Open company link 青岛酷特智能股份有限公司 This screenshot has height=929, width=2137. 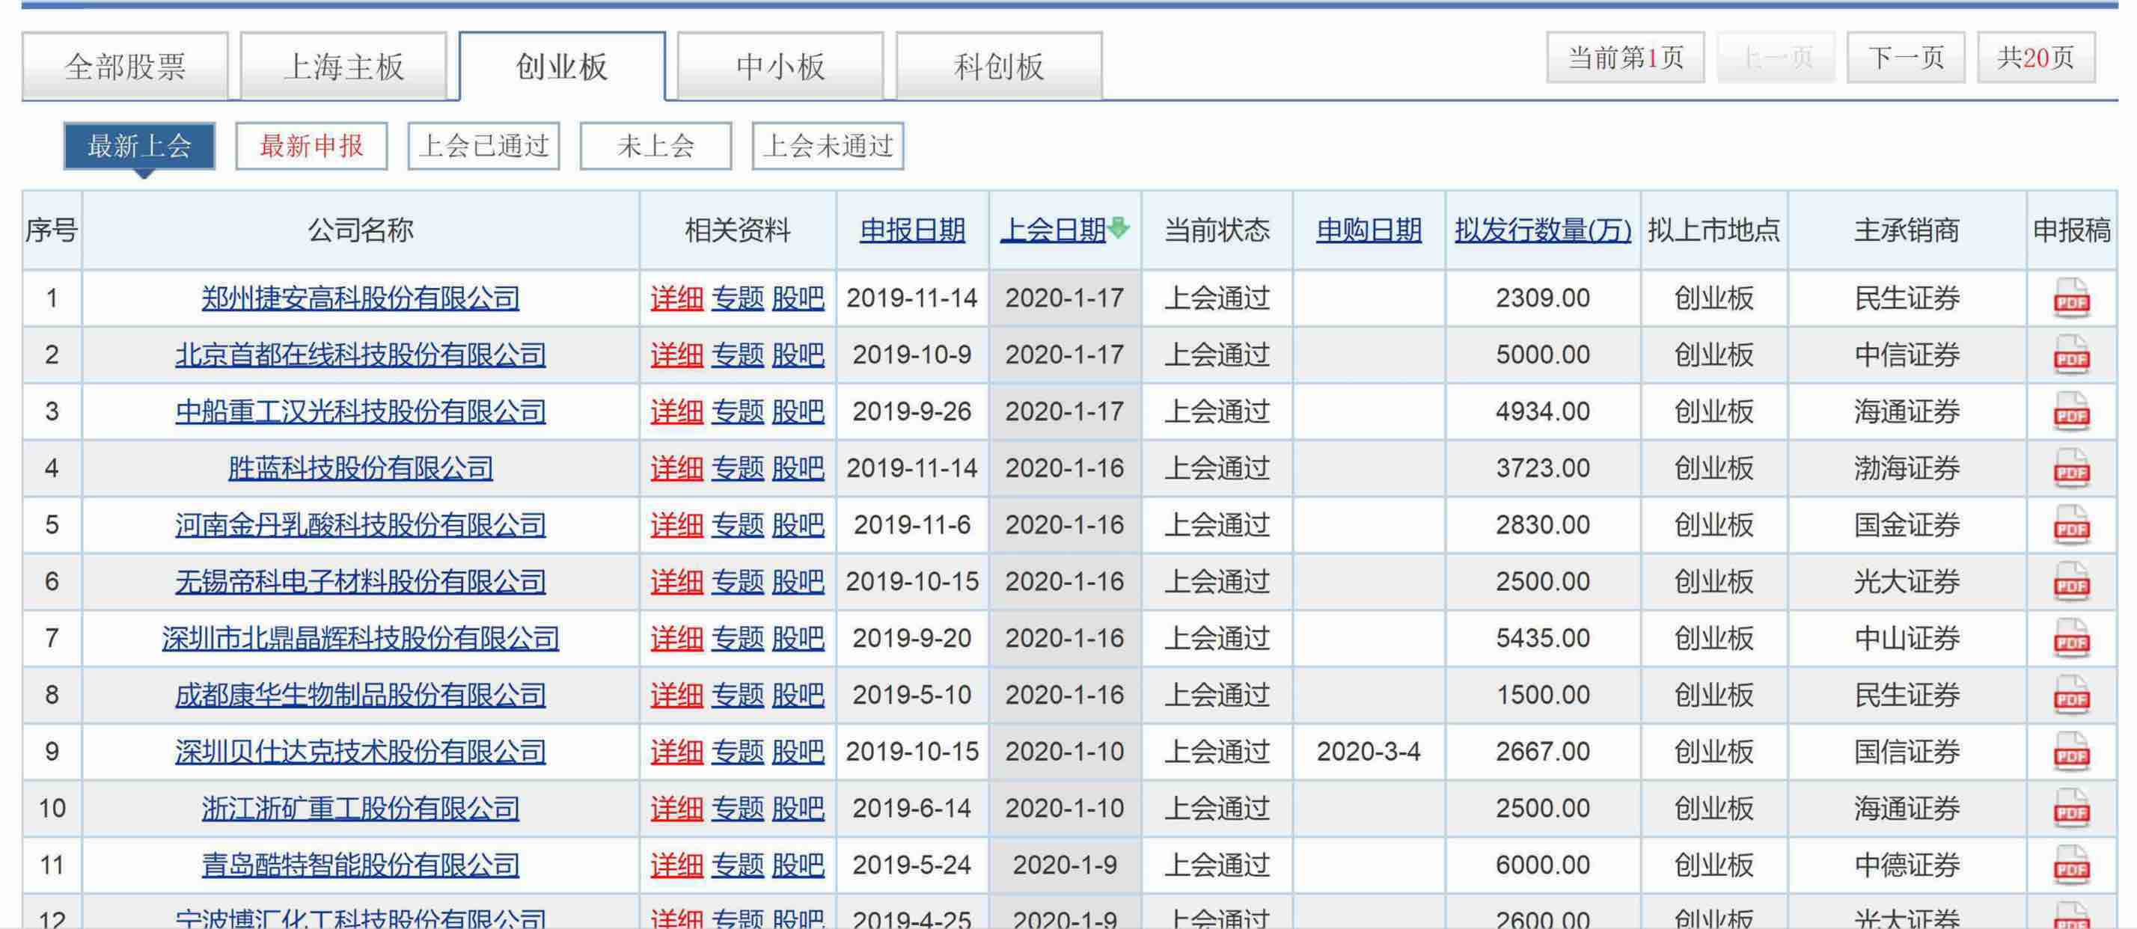(360, 865)
